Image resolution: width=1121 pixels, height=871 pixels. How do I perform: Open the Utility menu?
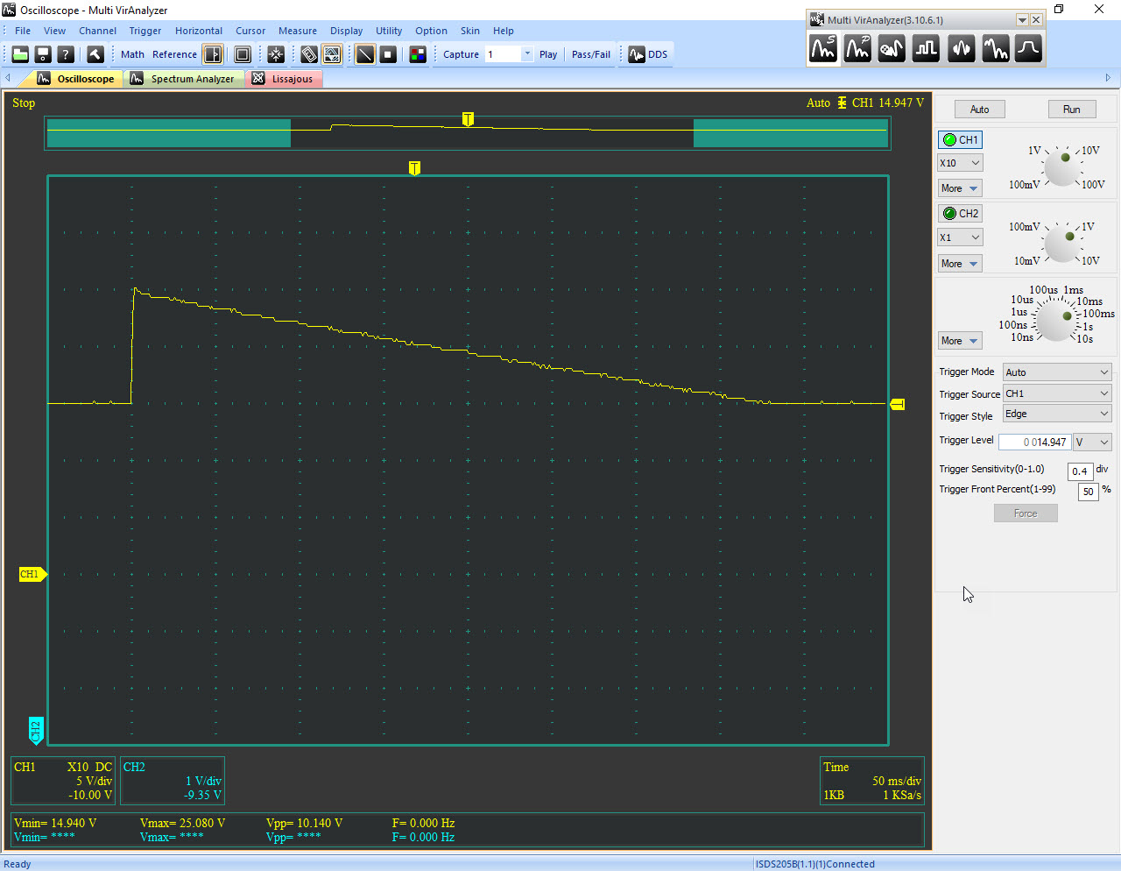(x=389, y=31)
